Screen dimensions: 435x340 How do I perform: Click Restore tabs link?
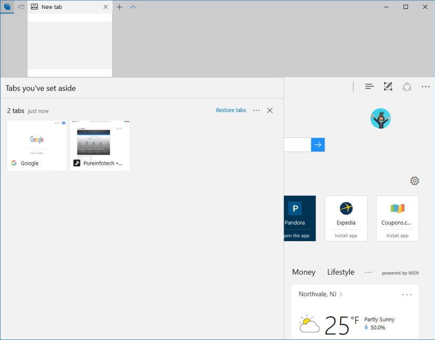point(231,111)
